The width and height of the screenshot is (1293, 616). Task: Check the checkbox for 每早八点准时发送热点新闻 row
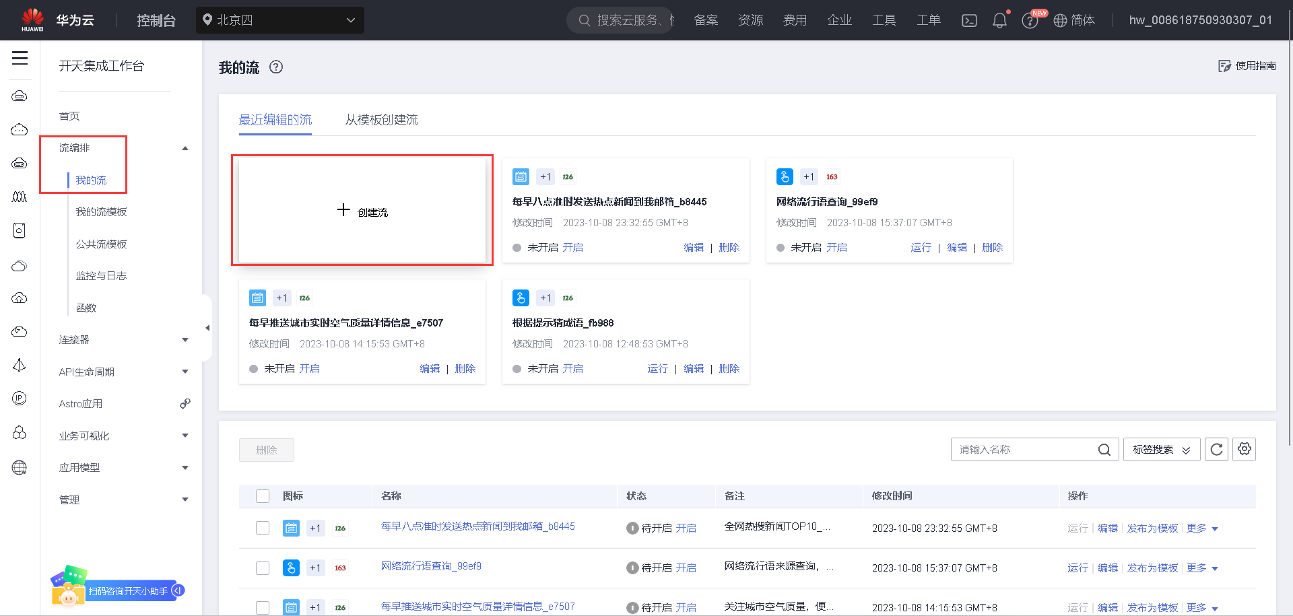(263, 528)
